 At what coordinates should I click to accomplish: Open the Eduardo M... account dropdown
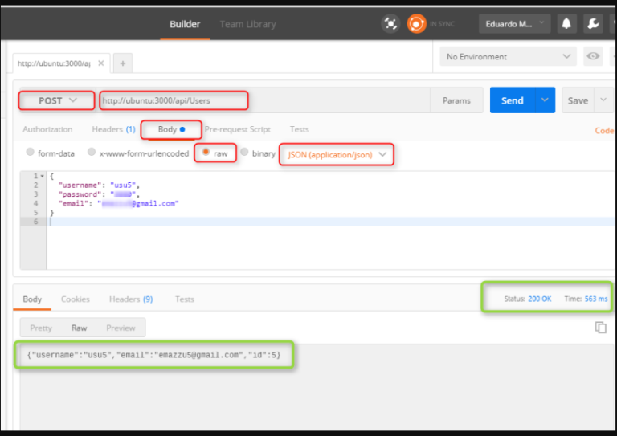514,24
